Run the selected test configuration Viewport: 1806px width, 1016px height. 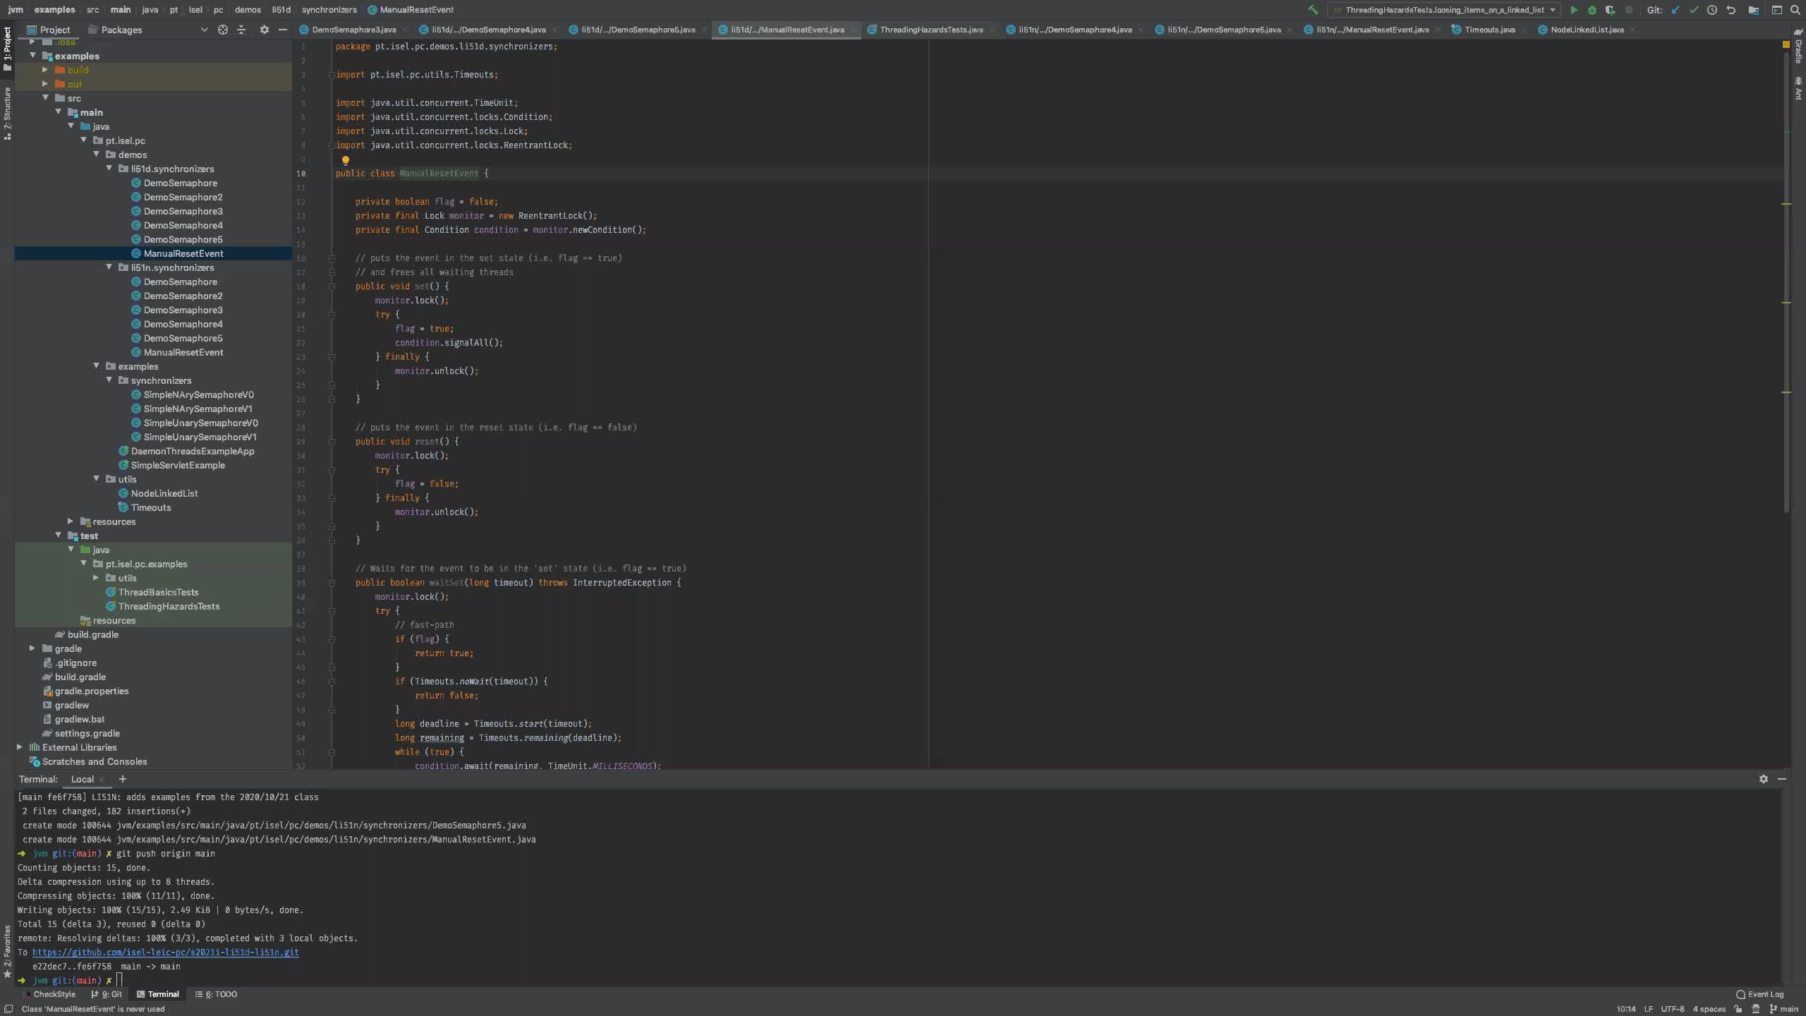tap(1574, 10)
